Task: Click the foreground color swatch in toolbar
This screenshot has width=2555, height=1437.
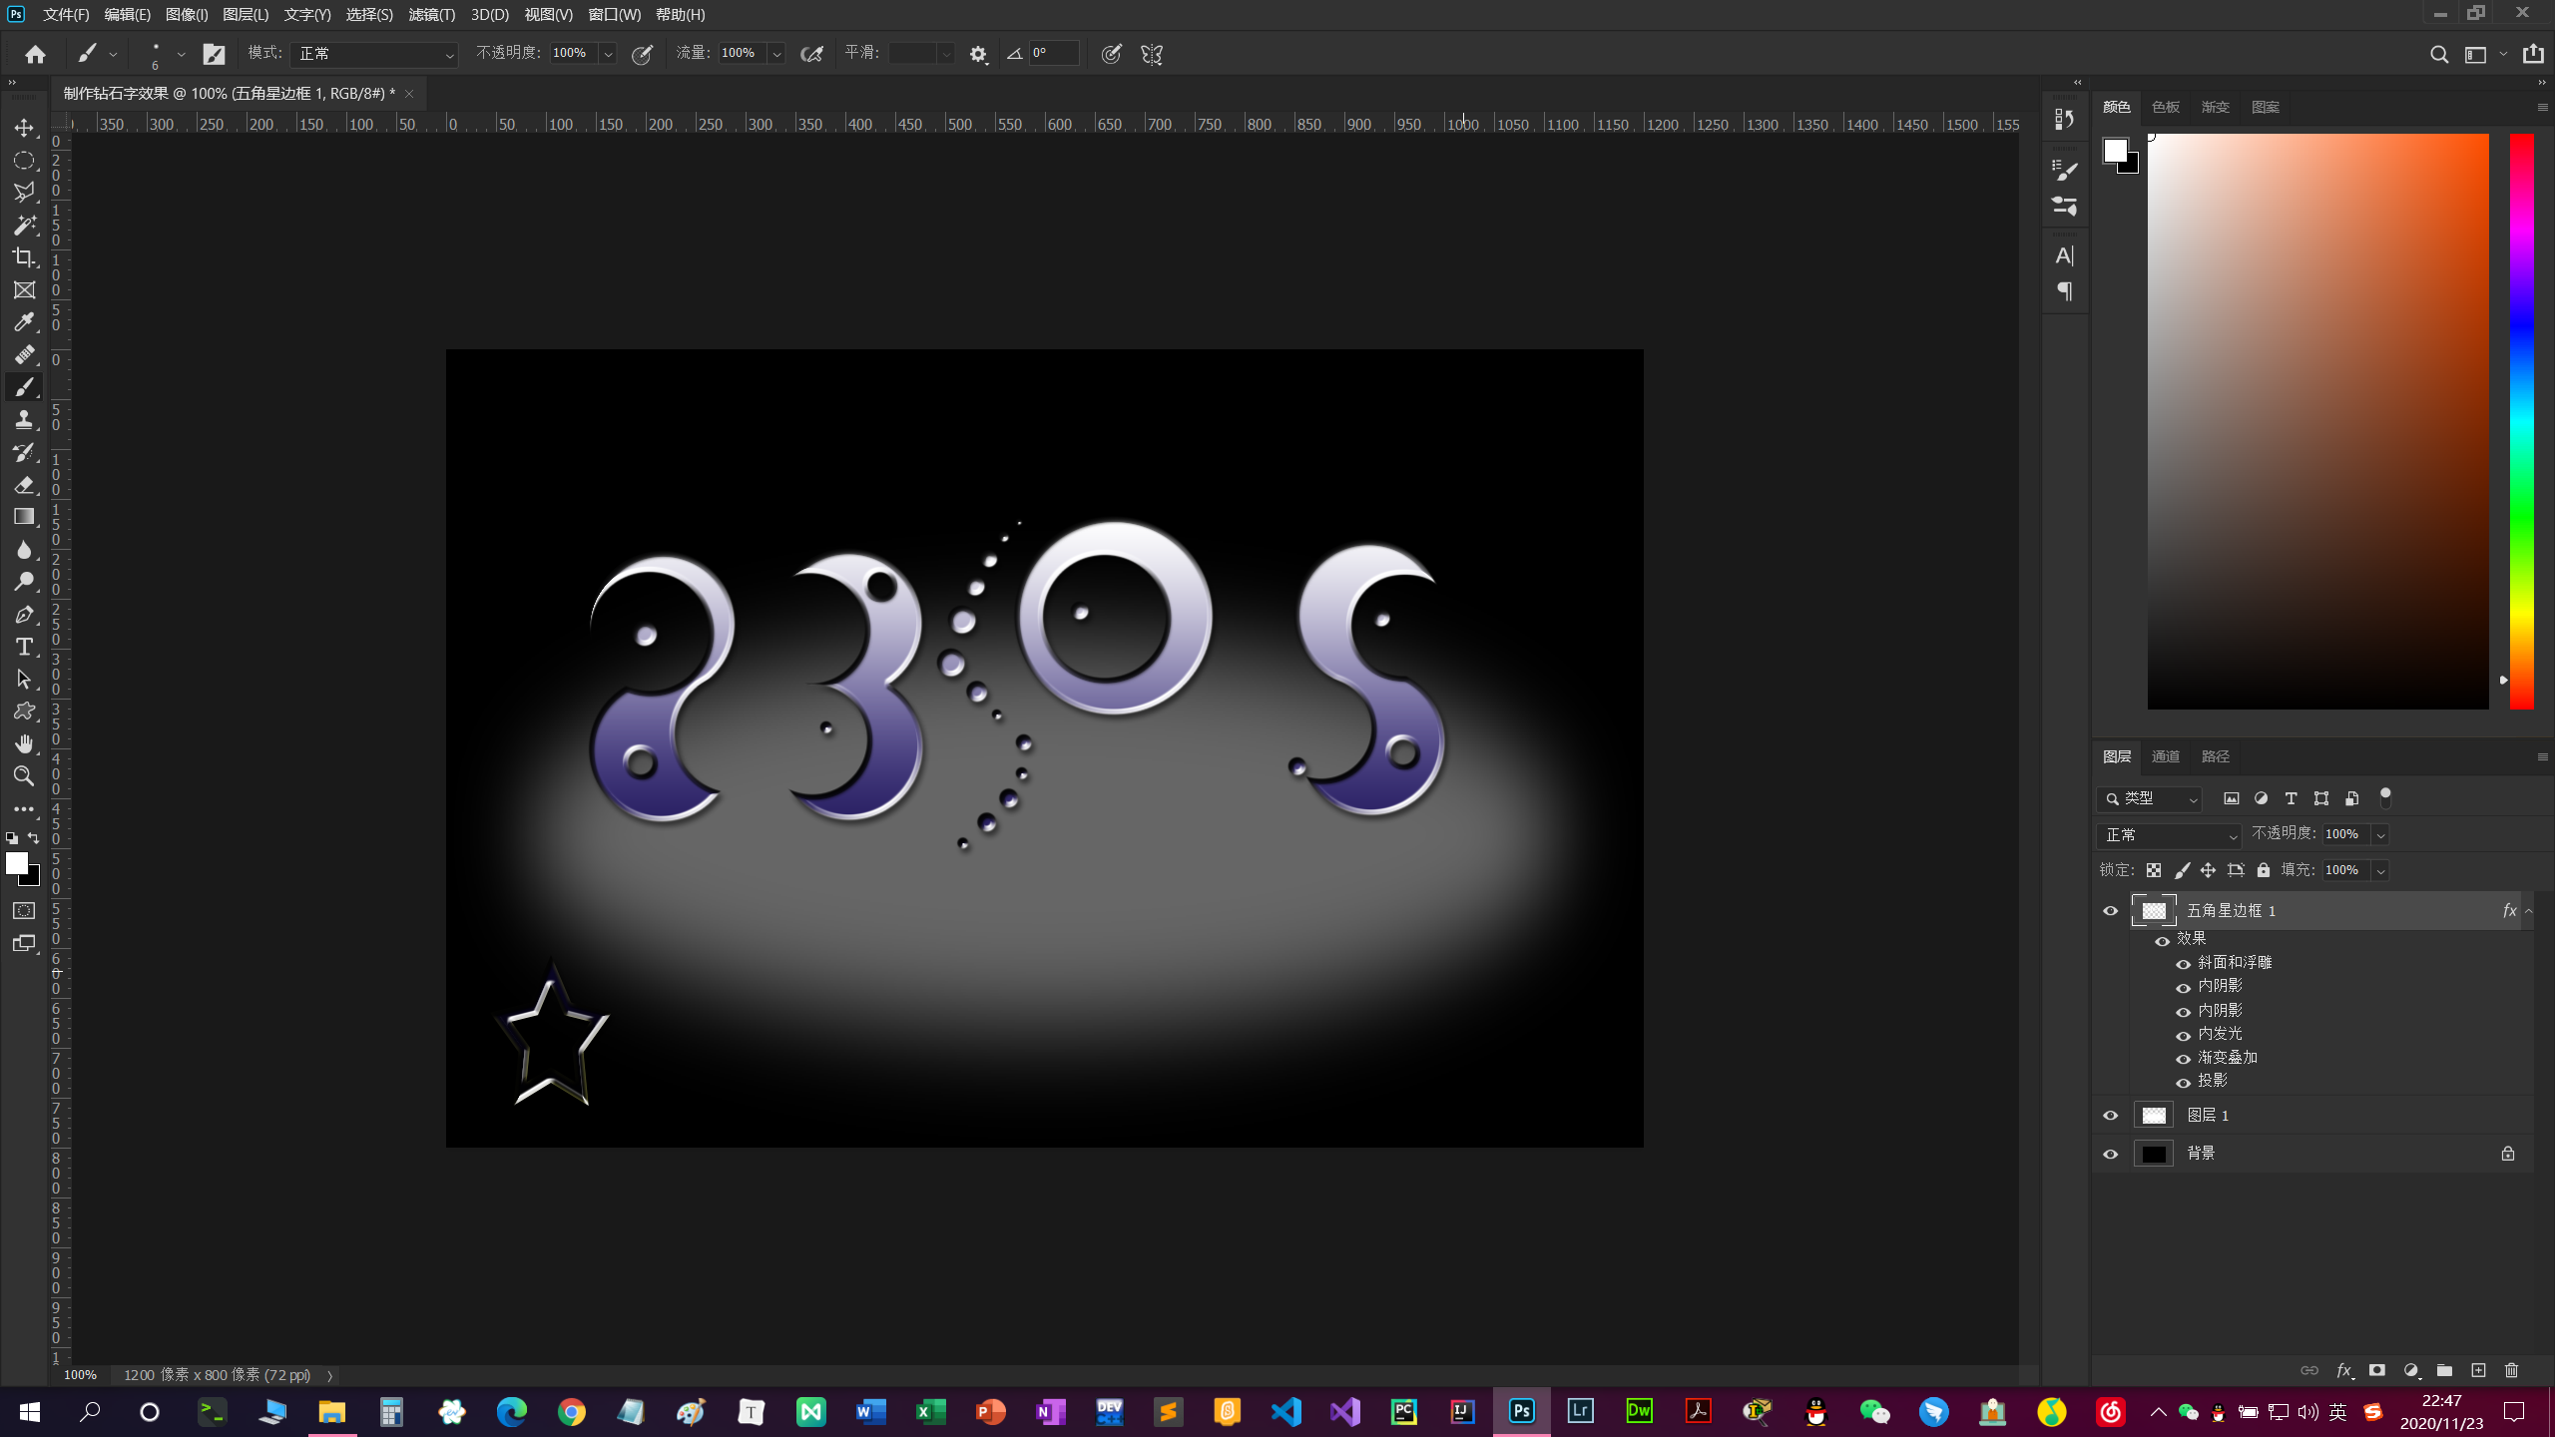Action: pyautogui.click(x=17, y=863)
